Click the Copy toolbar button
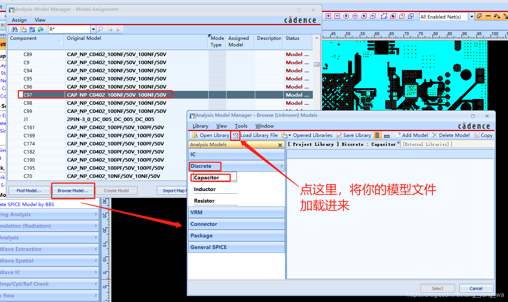This screenshot has width=508, height=302. click(x=483, y=135)
